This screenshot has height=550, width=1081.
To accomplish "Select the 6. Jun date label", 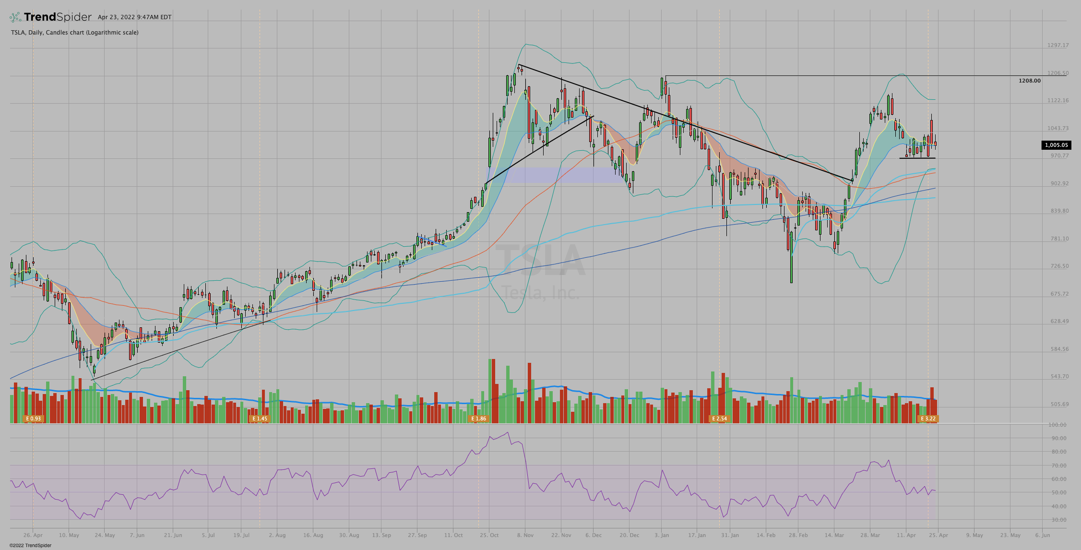I will [x=1043, y=535].
